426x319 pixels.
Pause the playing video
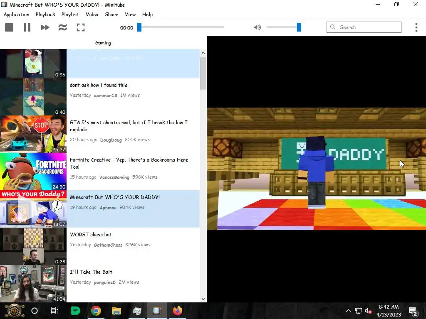tap(27, 27)
